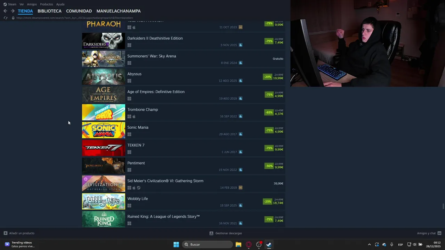Open Sid Meier's Civilization VI: Gathering Storm title
Screen dimensions: 445x250
click(x=165, y=181)
